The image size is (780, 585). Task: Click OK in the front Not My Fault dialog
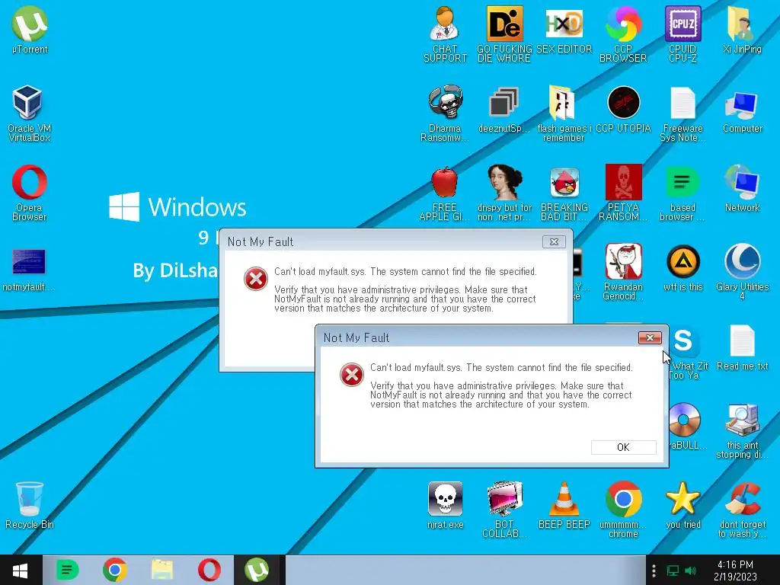coord(623,447)
